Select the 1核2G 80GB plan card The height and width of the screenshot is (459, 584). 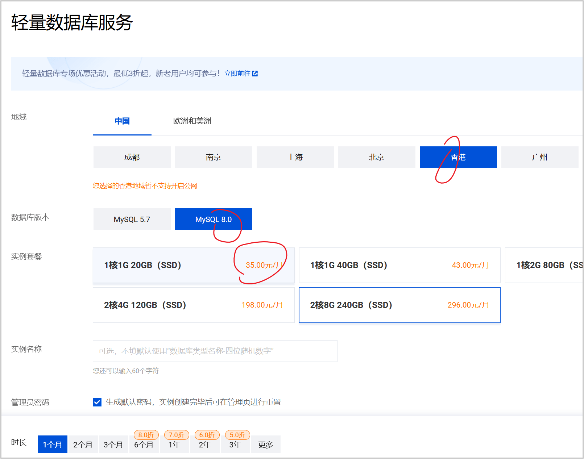tap(544, 265)
